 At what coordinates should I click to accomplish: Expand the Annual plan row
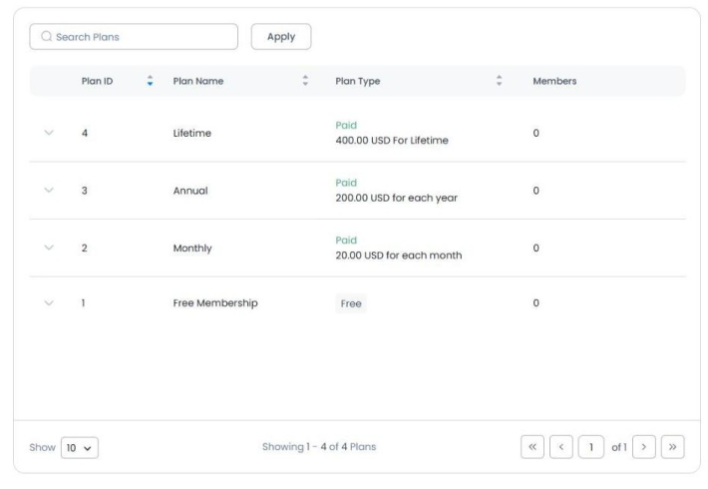click(49, 190)
